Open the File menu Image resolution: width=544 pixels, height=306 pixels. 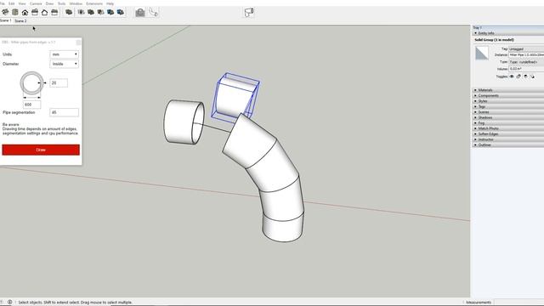[x=3, y=3]
